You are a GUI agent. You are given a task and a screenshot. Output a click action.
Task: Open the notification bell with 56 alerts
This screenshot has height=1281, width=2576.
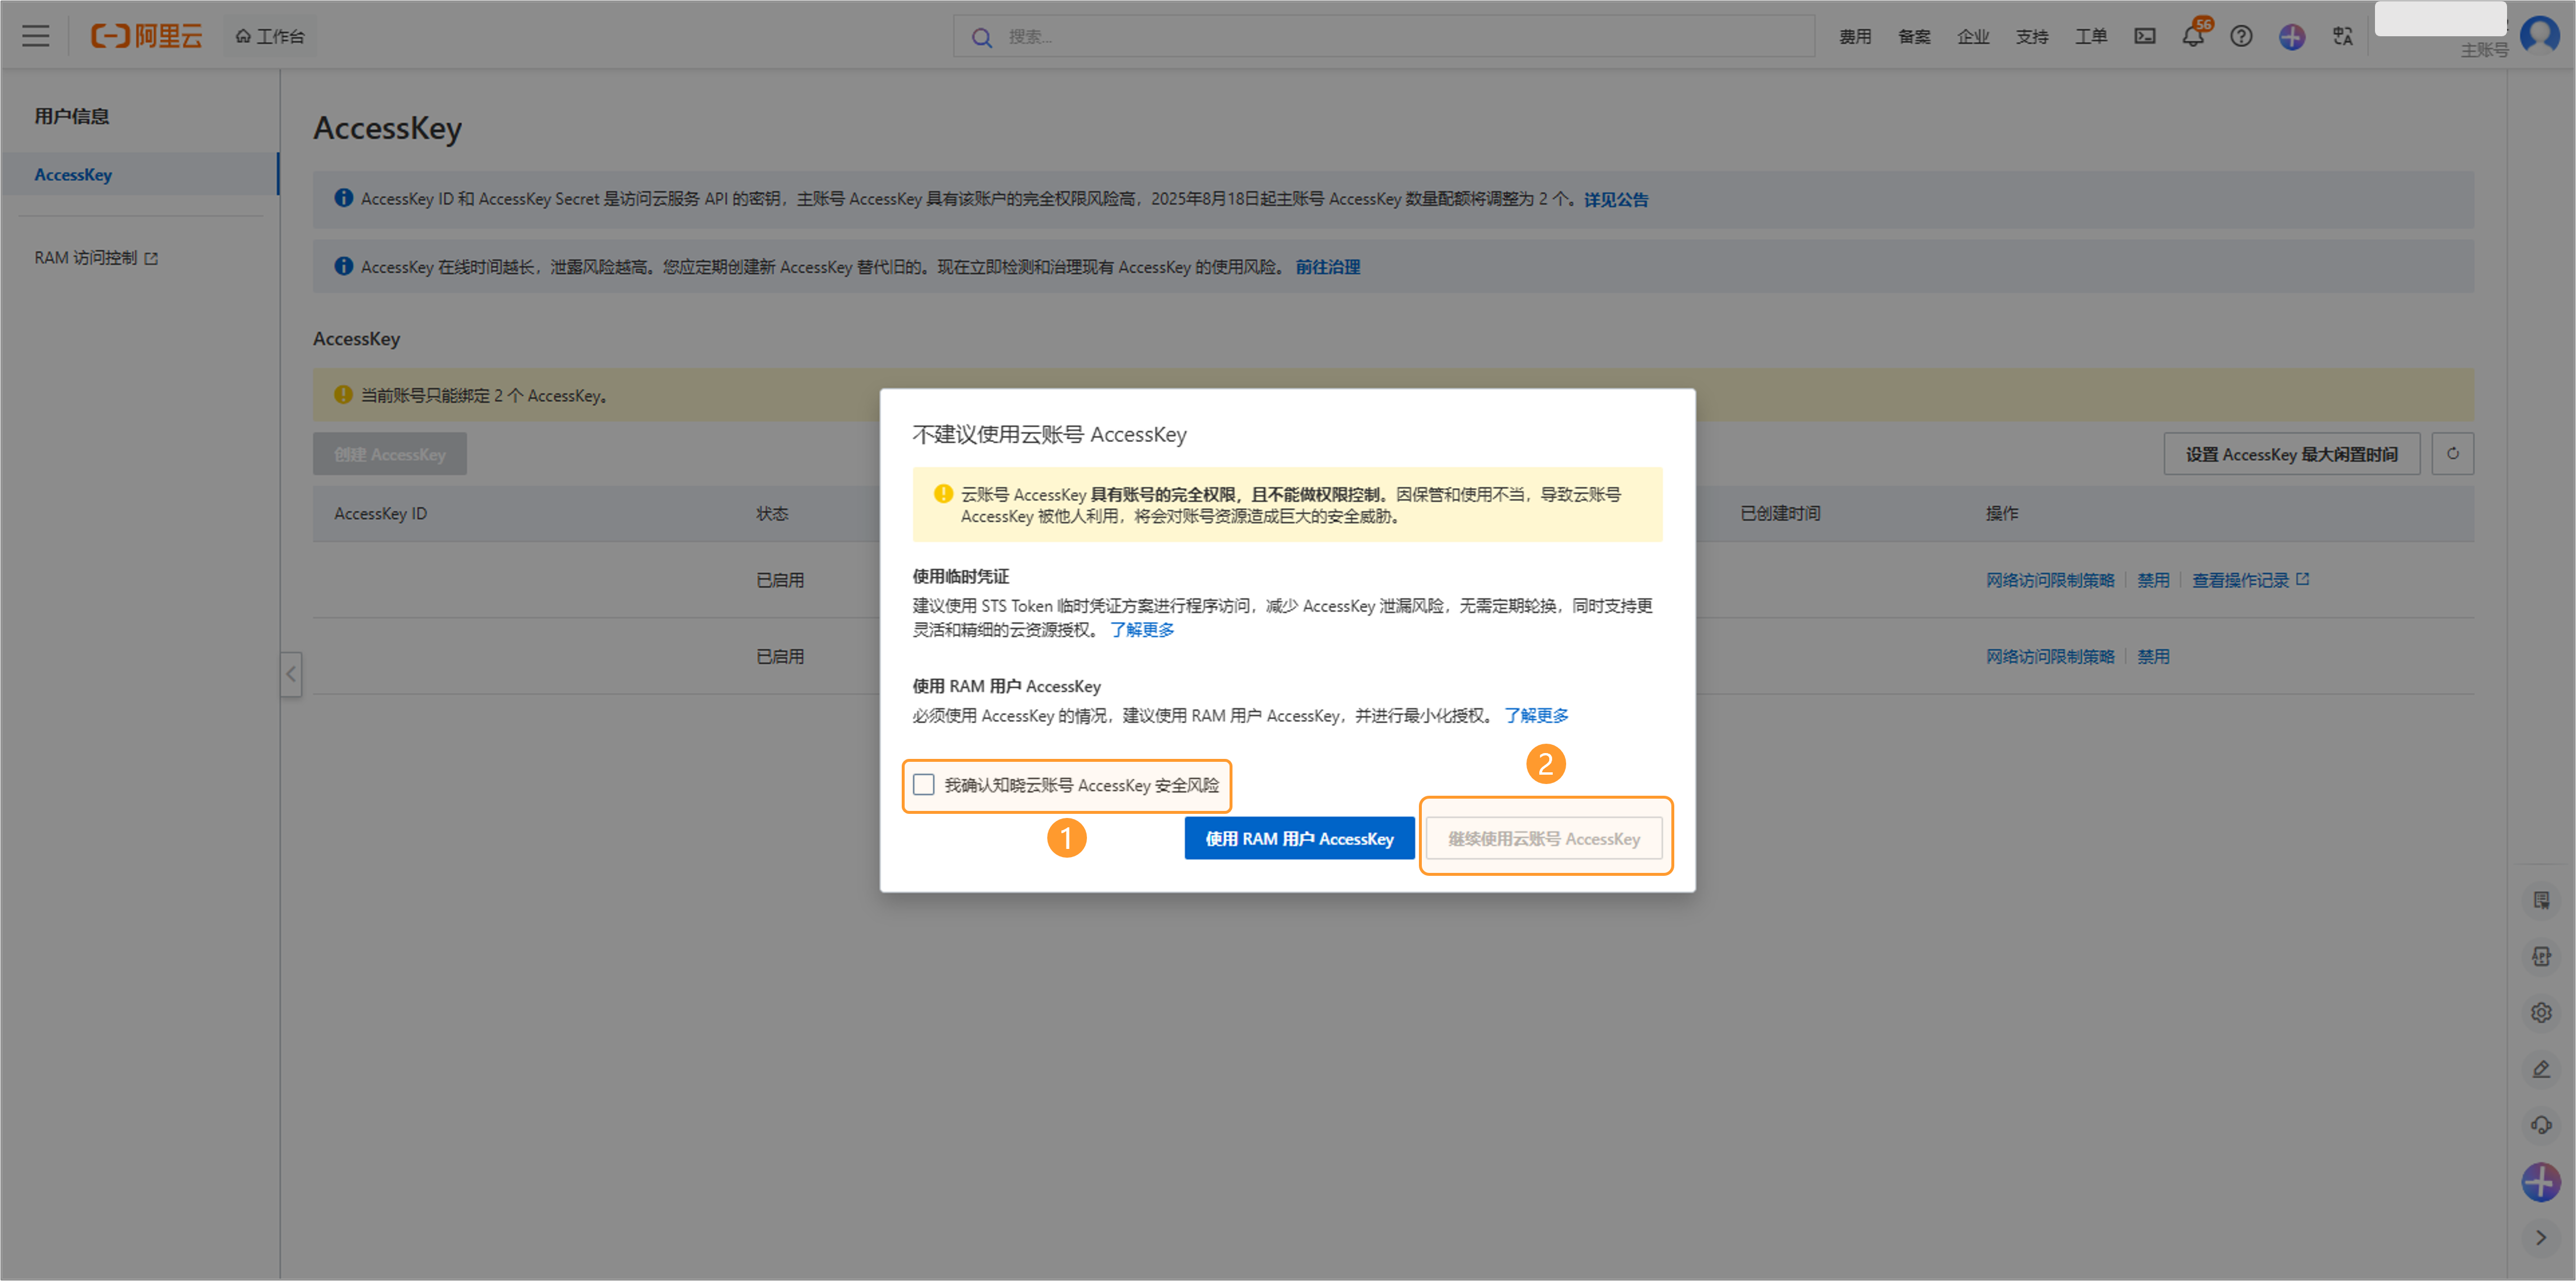pos(2193,38)
